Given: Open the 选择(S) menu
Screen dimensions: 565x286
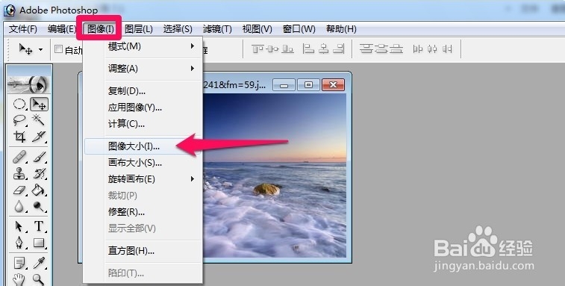Looking at the screenshot, I should [178, 29].
